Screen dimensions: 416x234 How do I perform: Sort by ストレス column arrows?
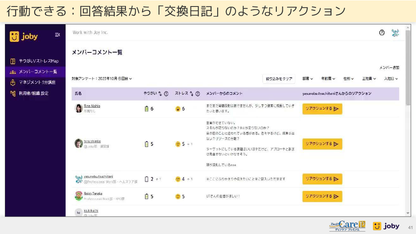191,94
